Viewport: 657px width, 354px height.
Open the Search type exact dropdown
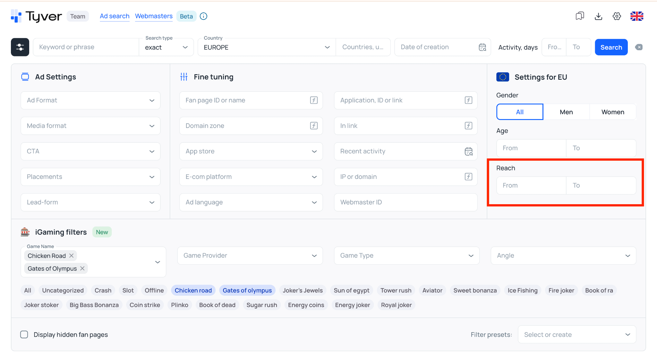coord(166,47)
